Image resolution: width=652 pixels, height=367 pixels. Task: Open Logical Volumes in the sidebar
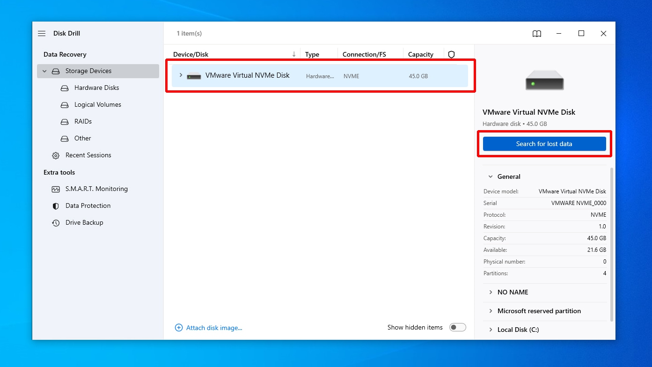pyautogui.click(x=98, y=105)
